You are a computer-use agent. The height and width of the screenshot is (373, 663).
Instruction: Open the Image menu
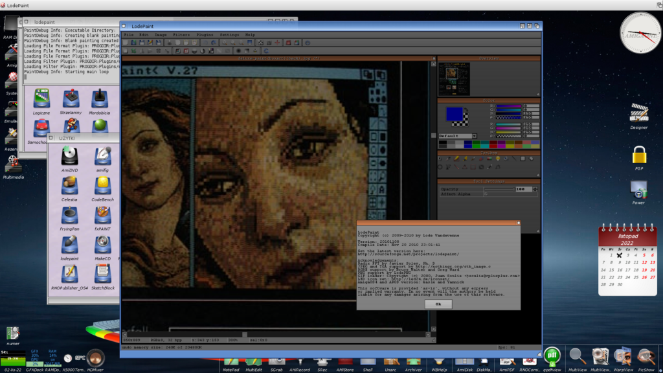pyautogui.click(x=161, y=35)
